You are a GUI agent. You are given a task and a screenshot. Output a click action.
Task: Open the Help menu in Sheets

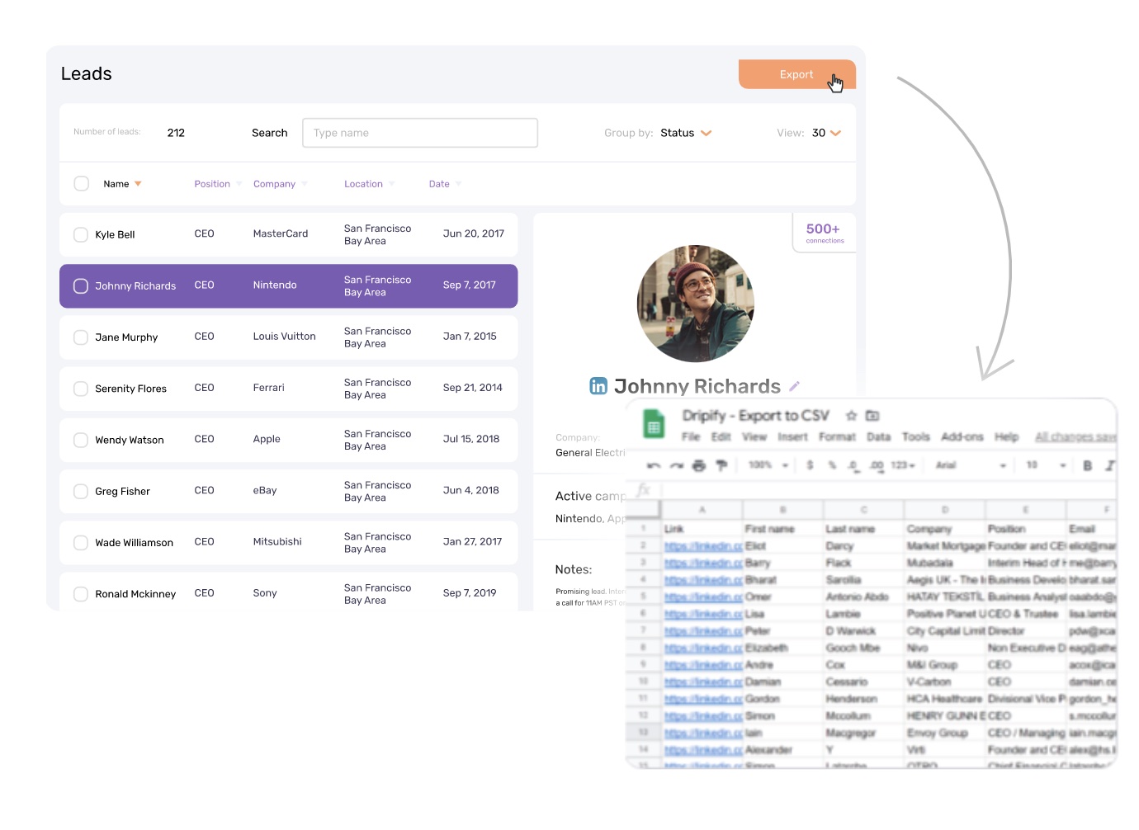click(1006, 436)
